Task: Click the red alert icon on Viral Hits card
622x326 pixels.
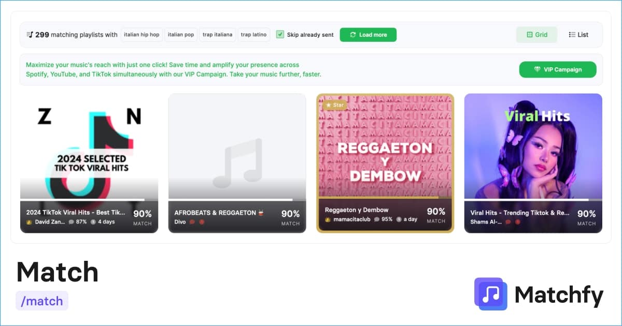Action: pyautogui.click(x=517, y=222)
